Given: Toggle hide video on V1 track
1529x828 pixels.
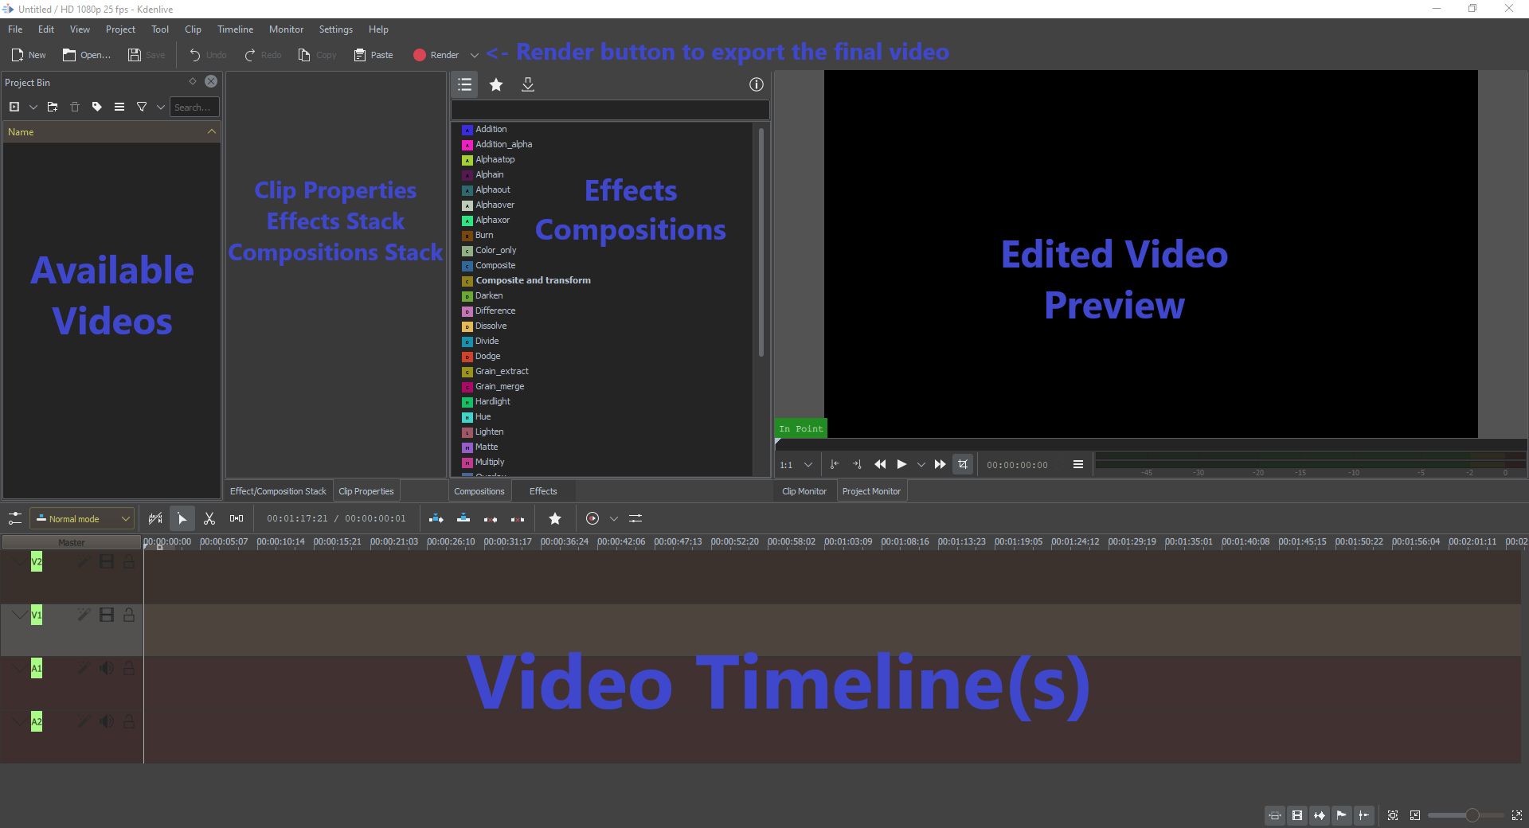Looking at the screenshot, I should coord(107,615).
